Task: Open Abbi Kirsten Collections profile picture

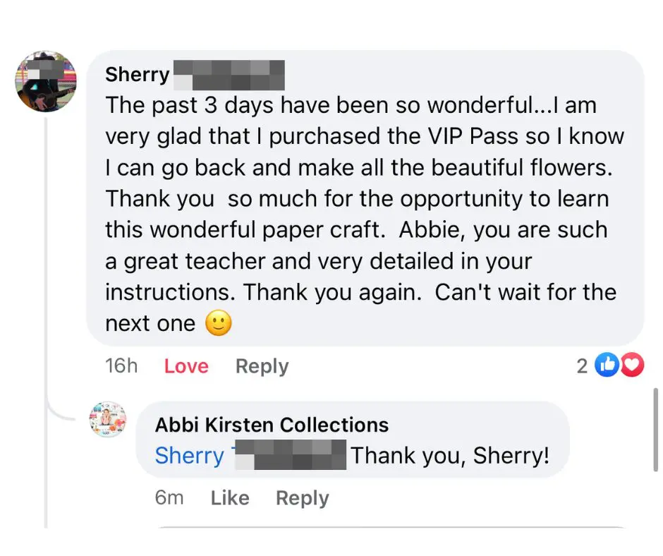Action: pos(107,418)
